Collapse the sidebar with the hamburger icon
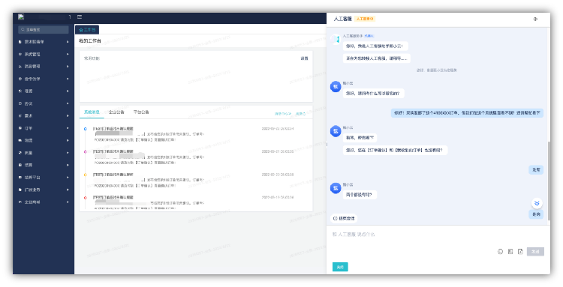The image size is (563, 287). tap(80, 16)
